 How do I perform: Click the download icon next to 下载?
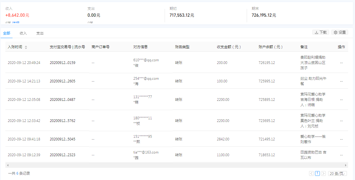click(x=317, y=32)
